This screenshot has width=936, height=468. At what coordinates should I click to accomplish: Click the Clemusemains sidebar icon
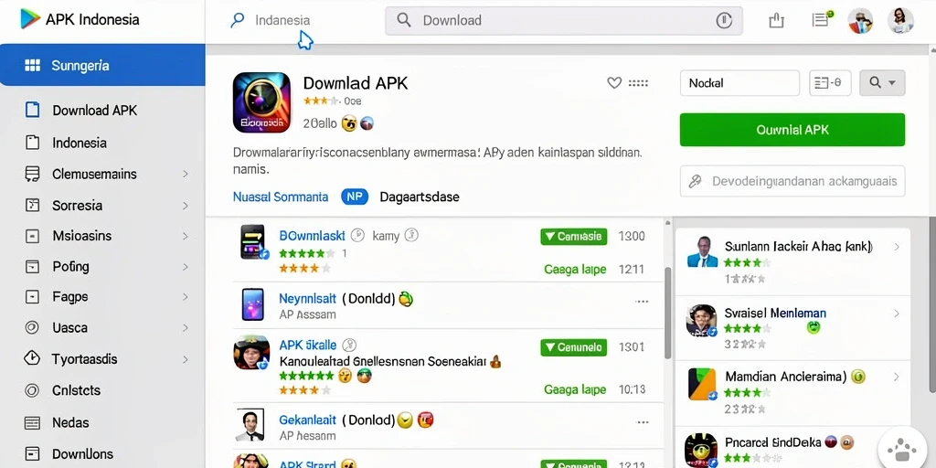pos(32,175)
